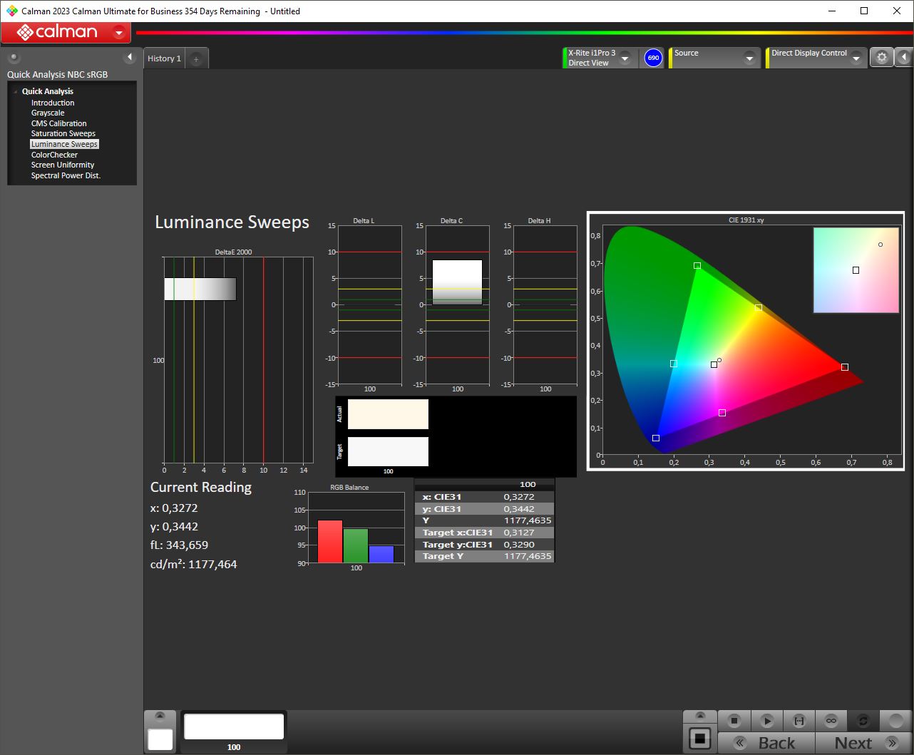Viewport: 914px width, 755px height.
Task: Click the cyan secondary marker on CIE chart
Action: click(674, 364)
